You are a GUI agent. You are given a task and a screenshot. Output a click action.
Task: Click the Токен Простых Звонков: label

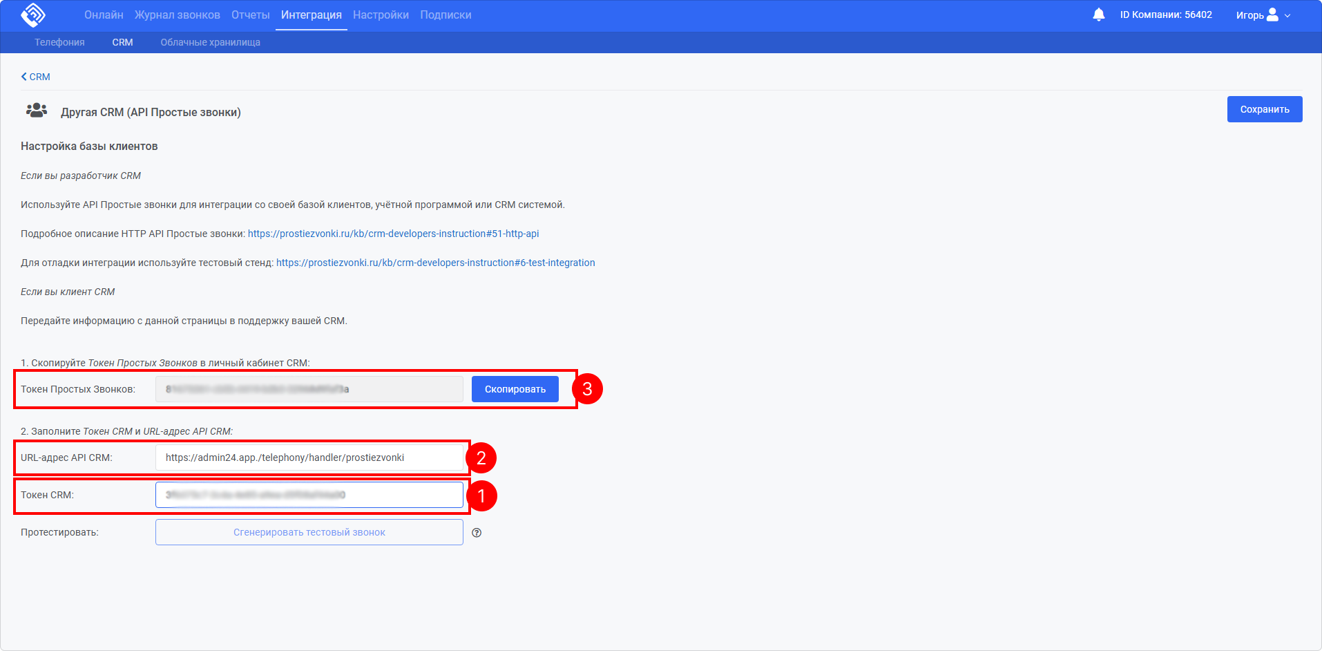point(78,389)
